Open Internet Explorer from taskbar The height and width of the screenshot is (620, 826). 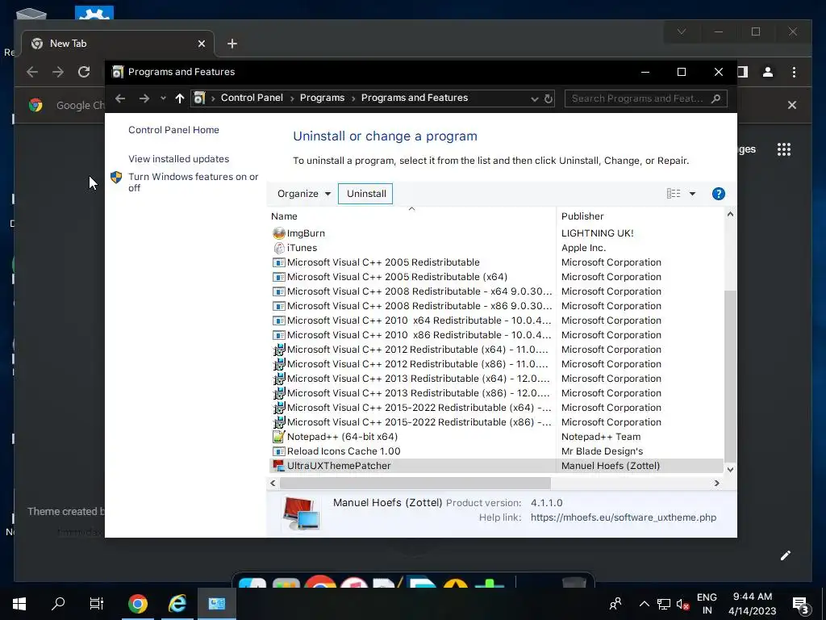[x=177, y=604]
